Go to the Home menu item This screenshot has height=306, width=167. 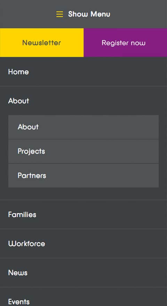tap(83, 72)
